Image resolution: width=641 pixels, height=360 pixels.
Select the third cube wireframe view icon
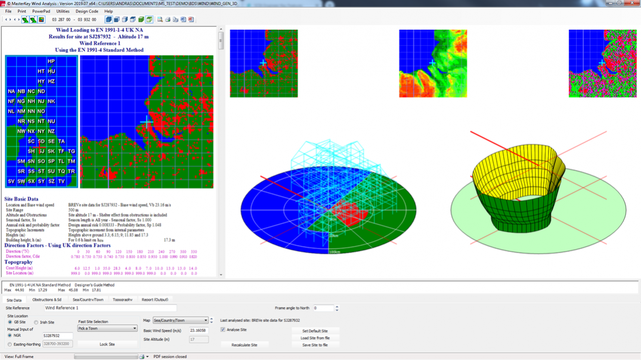125,19
